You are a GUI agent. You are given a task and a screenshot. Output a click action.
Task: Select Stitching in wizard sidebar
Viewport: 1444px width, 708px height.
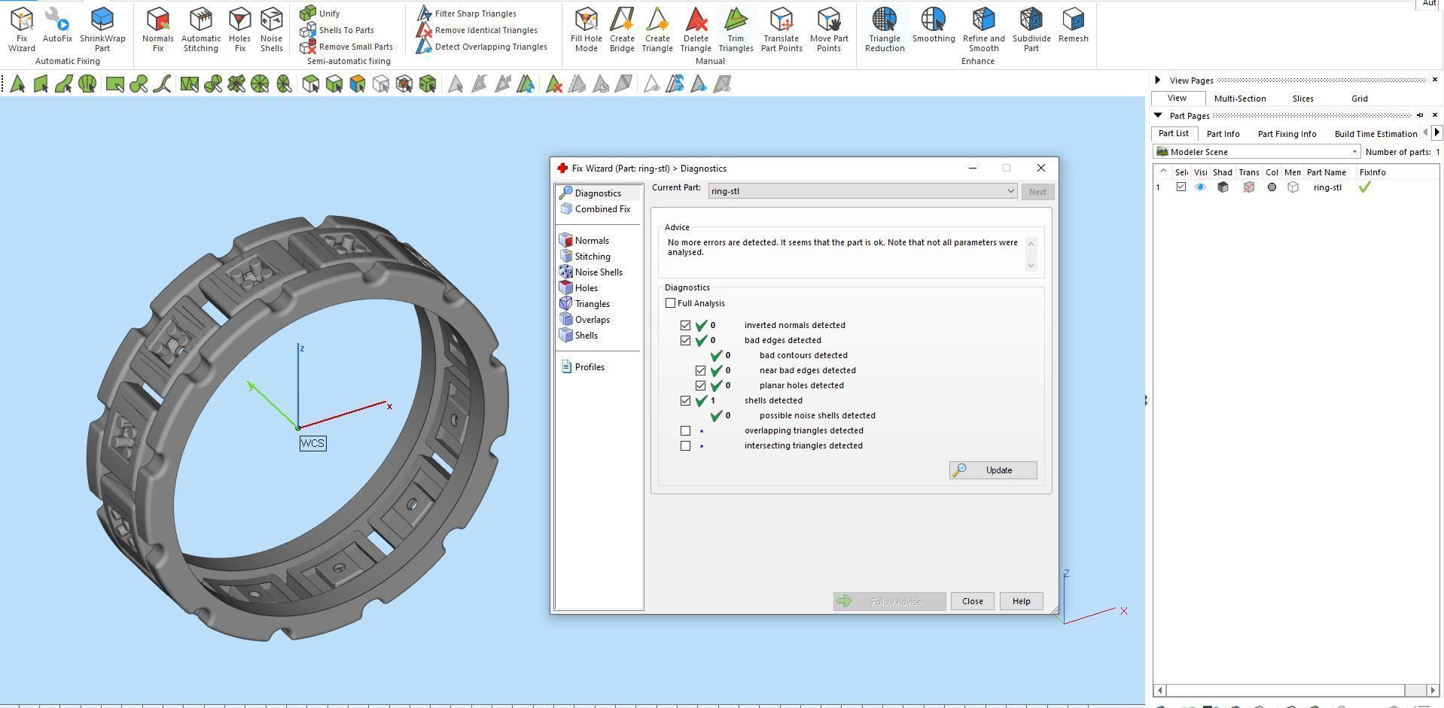[585, 257]
